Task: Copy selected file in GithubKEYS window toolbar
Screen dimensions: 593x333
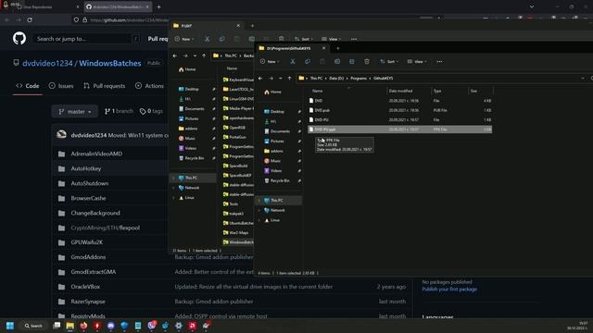Action: tap(308, 62)
